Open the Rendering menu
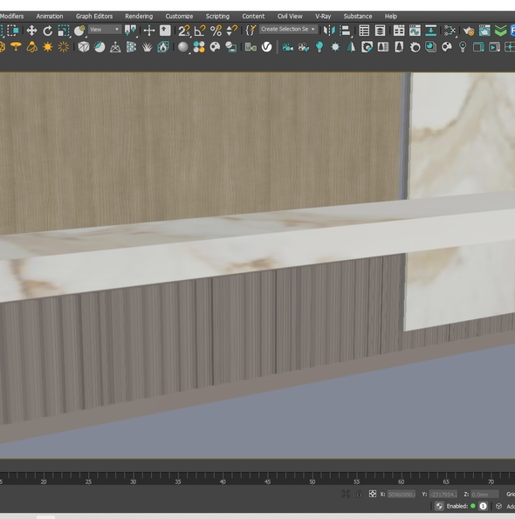 click(x=139, y=17)
